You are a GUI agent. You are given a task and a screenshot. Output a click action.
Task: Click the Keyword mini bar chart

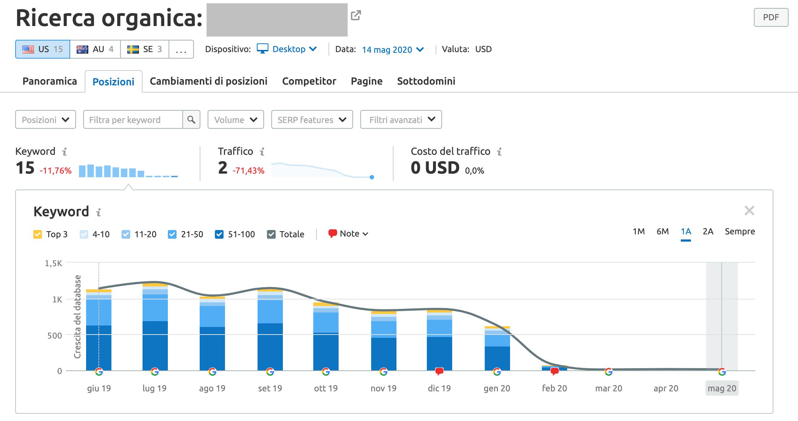point(128,171)
